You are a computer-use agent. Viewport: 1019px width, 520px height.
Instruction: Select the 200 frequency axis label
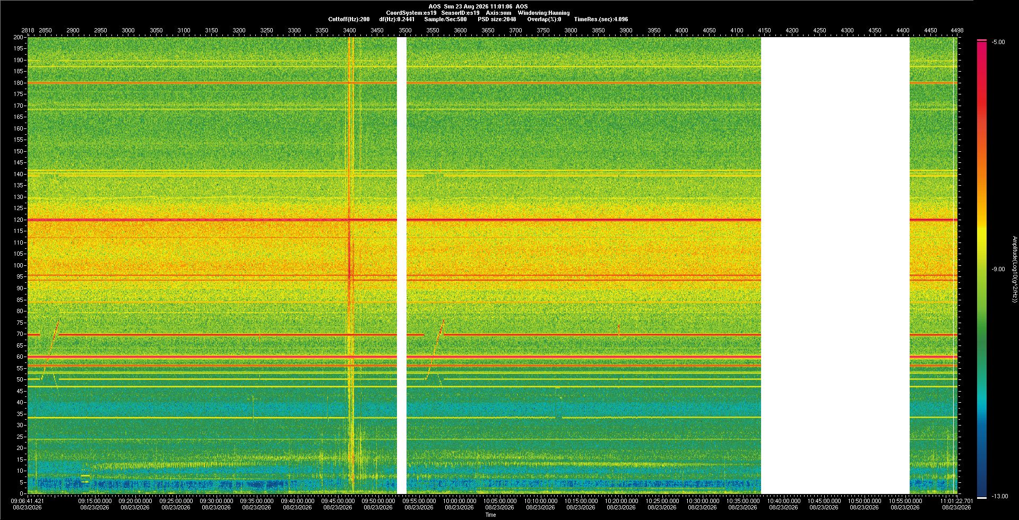click(x=19, y=37)
